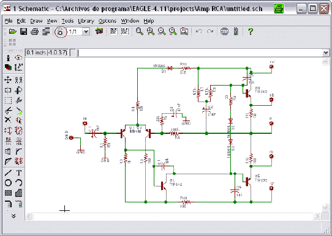Open help via the green question mark

pyautogui.click(x=251, y=31)
